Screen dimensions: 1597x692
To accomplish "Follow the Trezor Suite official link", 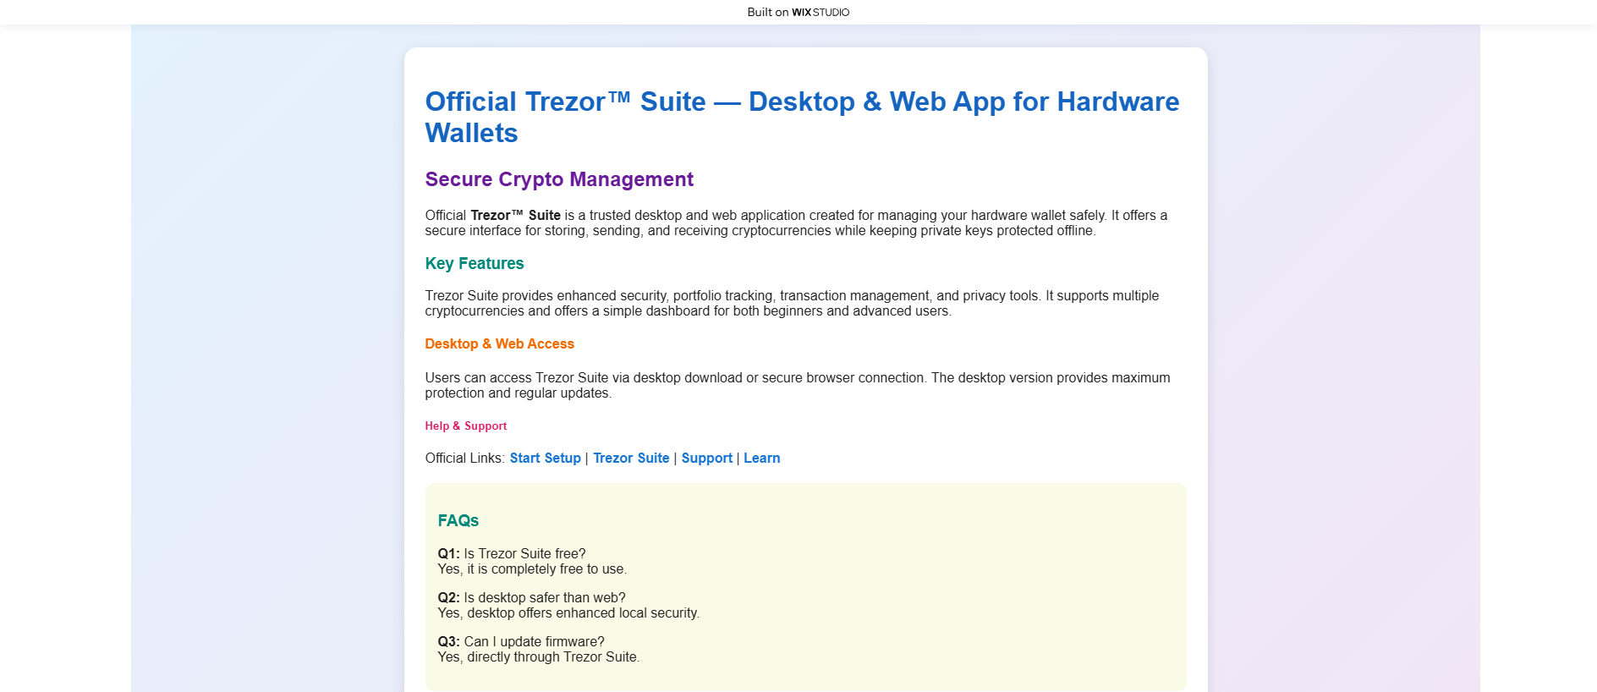I will coord(631,458).
